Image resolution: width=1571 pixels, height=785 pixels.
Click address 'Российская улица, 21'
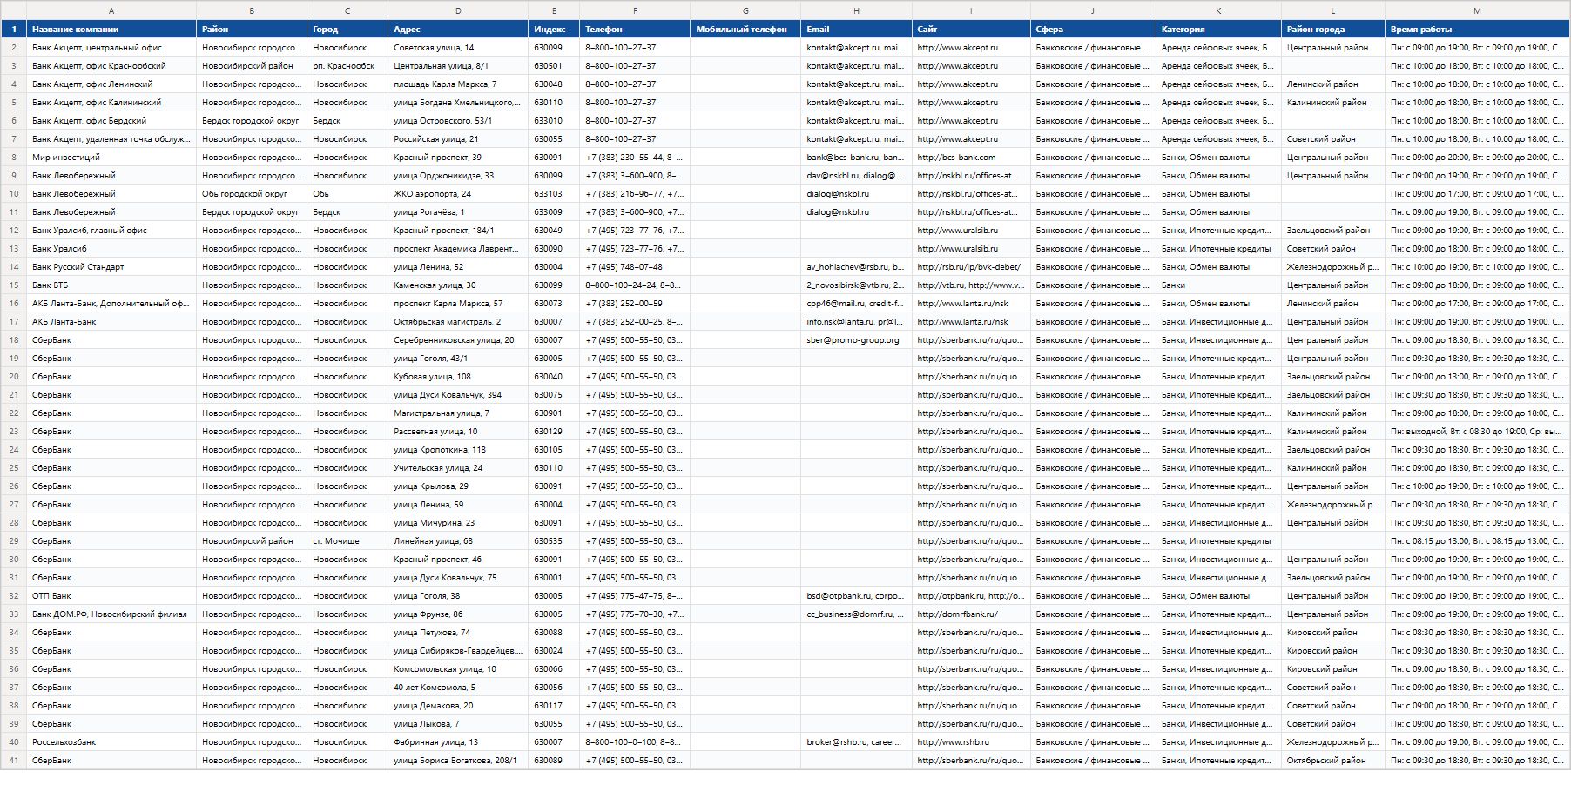pyautogui.click(x=458, y=139)
